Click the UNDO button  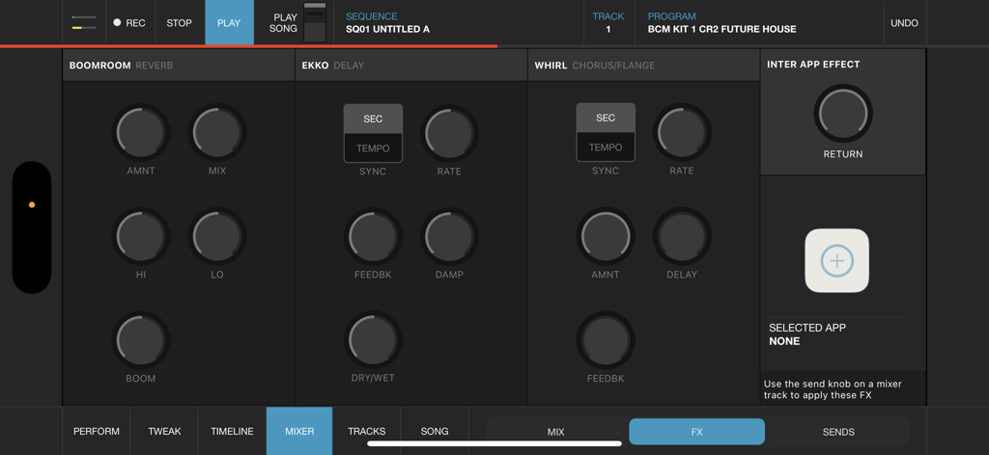pyautogui.click(x=904, y=23)
